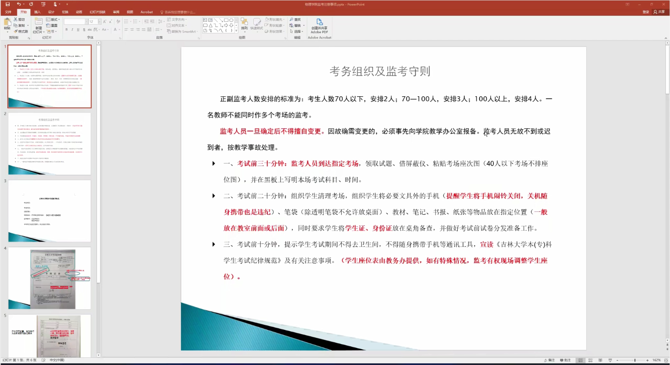Click the zoom slider in status bar
The width and height of the screenshot is (670, 365).
point(635,360)
